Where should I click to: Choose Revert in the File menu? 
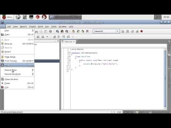pos(17,52)
